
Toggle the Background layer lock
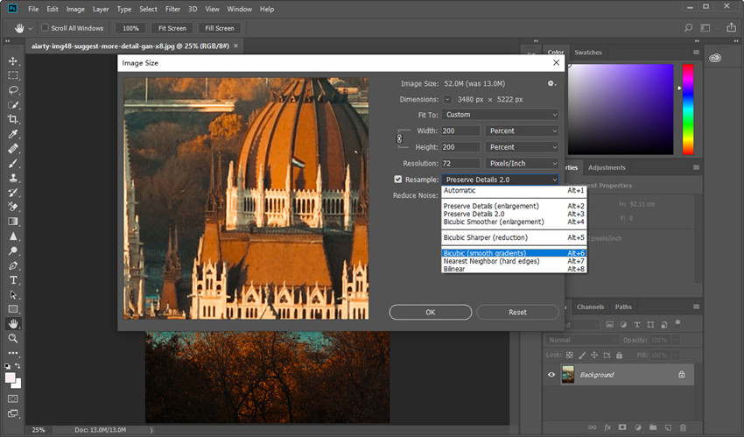tap(681, 374)
